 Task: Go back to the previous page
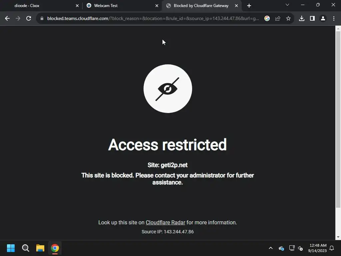click(x=7, y=19)
